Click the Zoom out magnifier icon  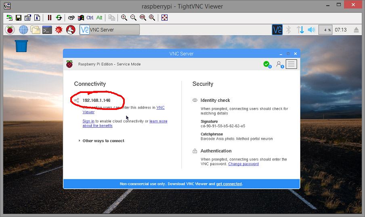(133, 18)
